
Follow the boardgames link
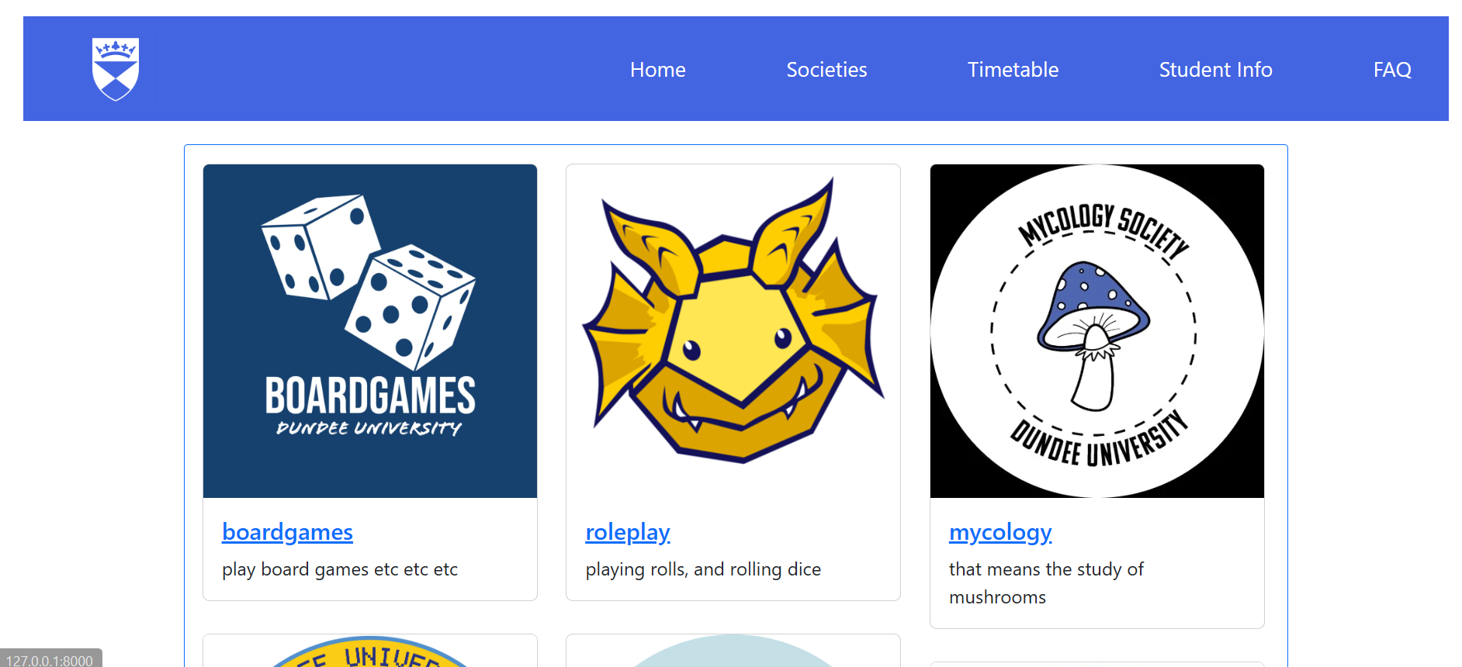[x=287, y=532]
